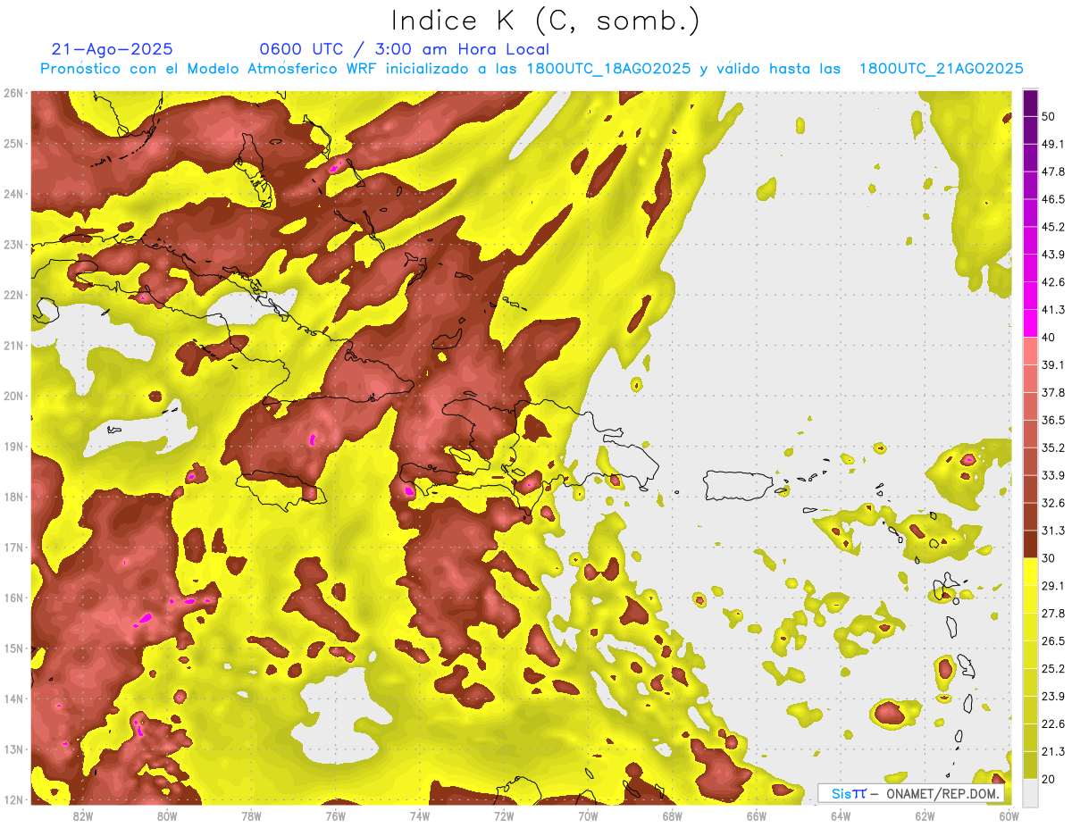Click the 12N latitude label
Image resolution: width=1072 pixels, height=828 pixels.
(x=13, y=799)
